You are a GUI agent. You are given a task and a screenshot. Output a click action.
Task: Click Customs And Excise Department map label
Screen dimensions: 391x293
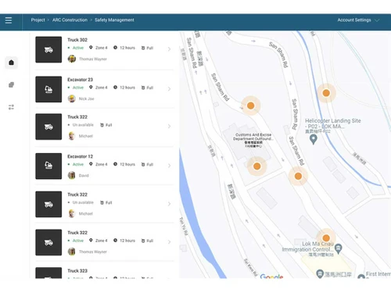pos(253,140)
